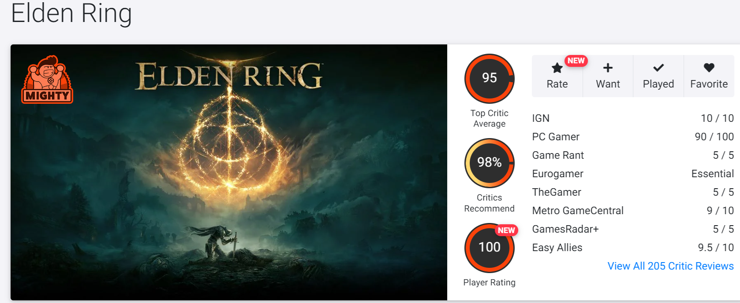Open Metro GameCentral review
Image resolution: width=740 pixels, height=303 pixels.
point(578,211)
